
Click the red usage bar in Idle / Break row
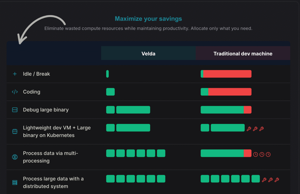point(227,74)
